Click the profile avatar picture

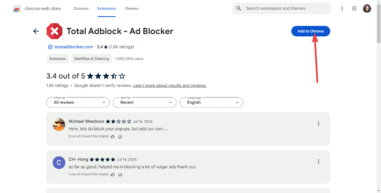[367, 8]
